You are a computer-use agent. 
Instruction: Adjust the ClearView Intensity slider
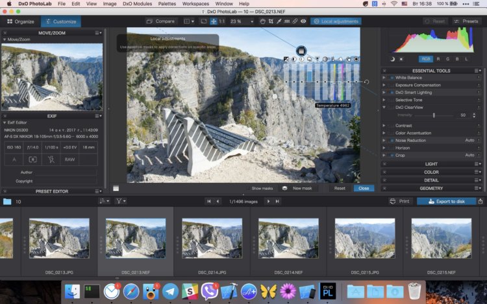434,115
